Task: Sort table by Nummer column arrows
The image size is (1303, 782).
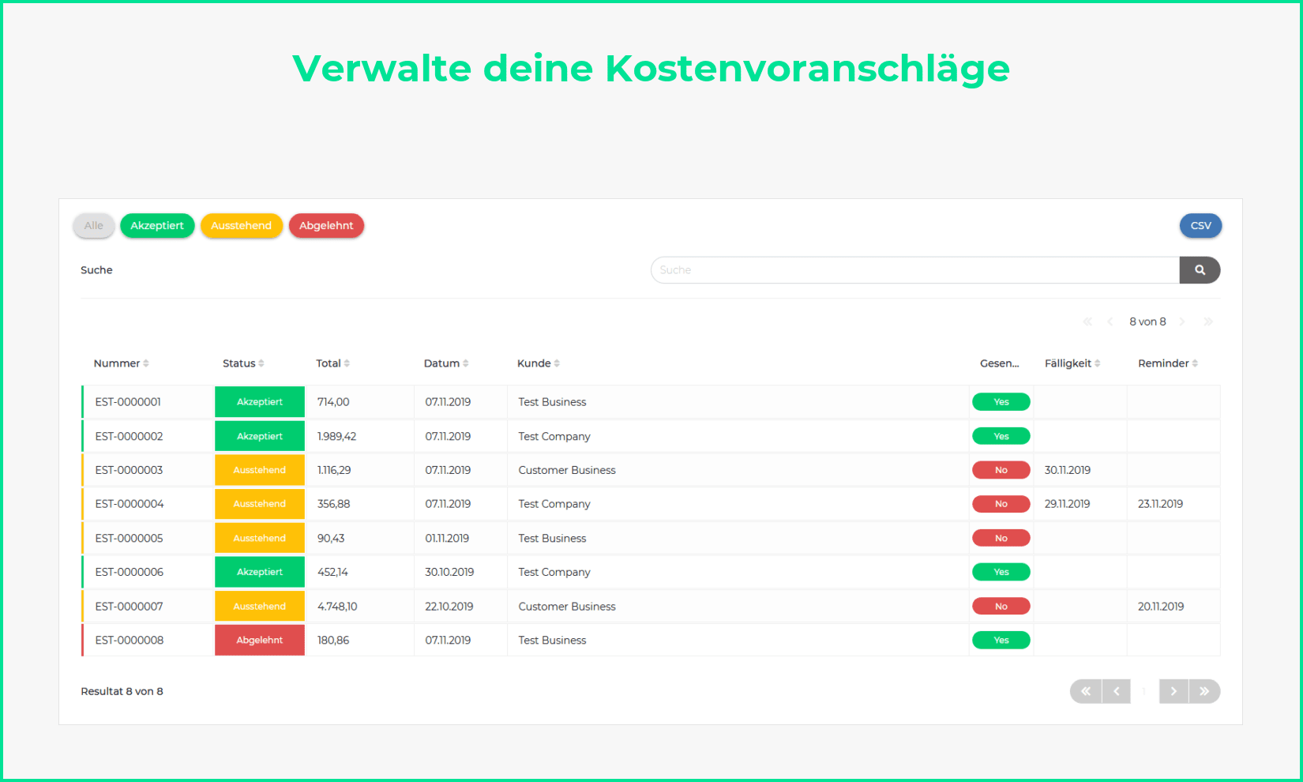Action: coord(146,363)
